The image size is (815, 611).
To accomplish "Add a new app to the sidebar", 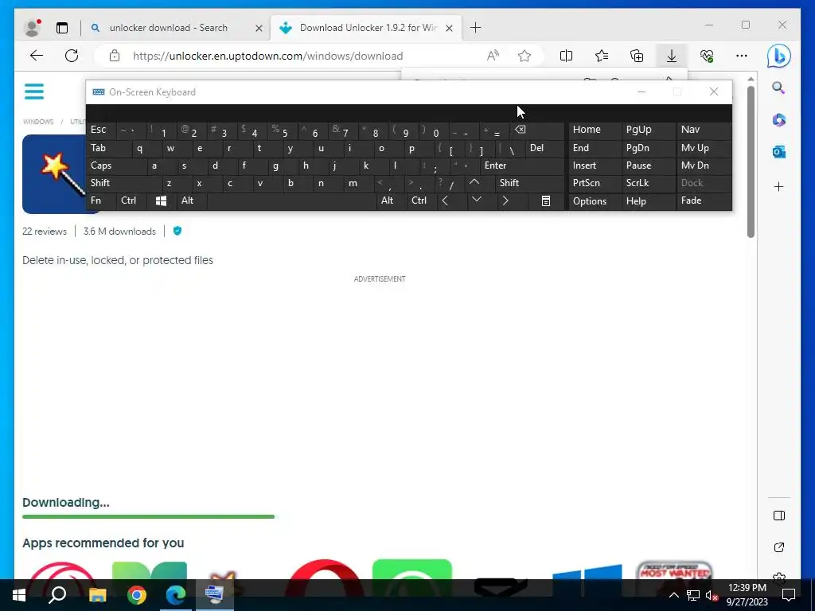I will coord(778,186).
